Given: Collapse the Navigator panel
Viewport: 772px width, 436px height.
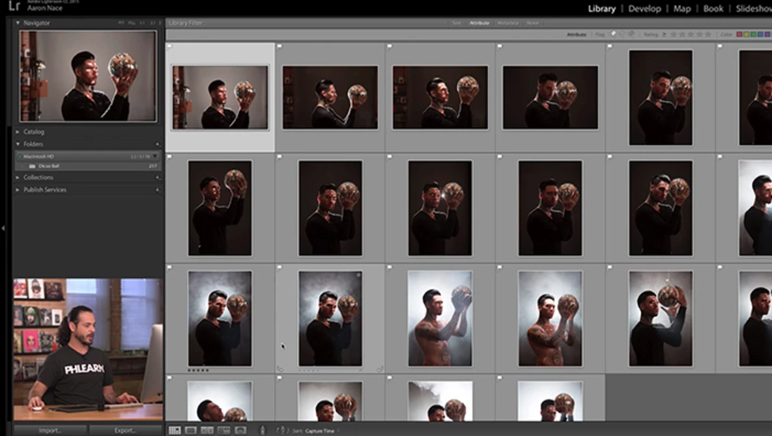Looking at the screenshot, I should (x=18, y=23).
